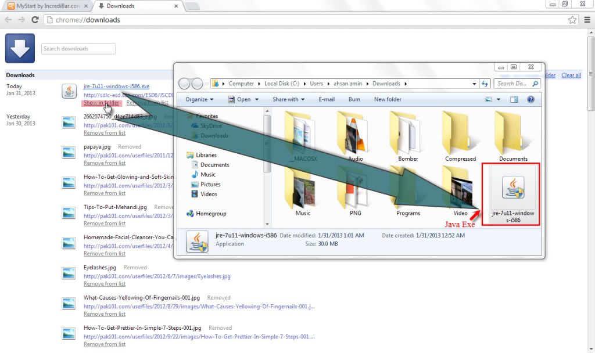Select the Video folder
The height and width of the screenshot is (353, 595).
click(460, 192)
